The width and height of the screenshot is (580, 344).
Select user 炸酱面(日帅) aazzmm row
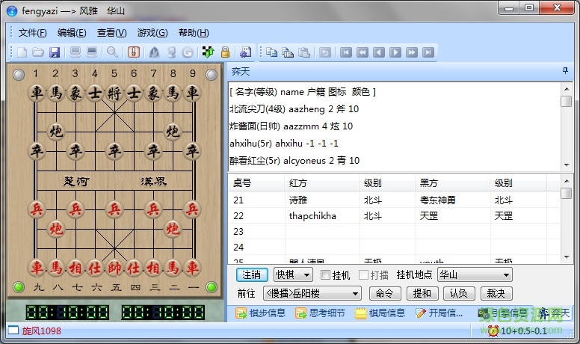click(291, 126)
